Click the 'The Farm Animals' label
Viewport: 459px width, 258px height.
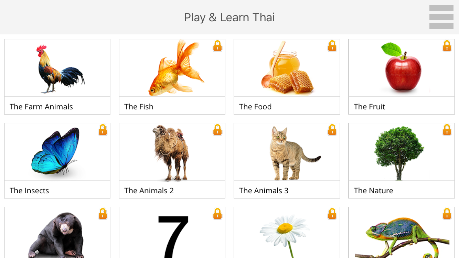tap(41, 107)
